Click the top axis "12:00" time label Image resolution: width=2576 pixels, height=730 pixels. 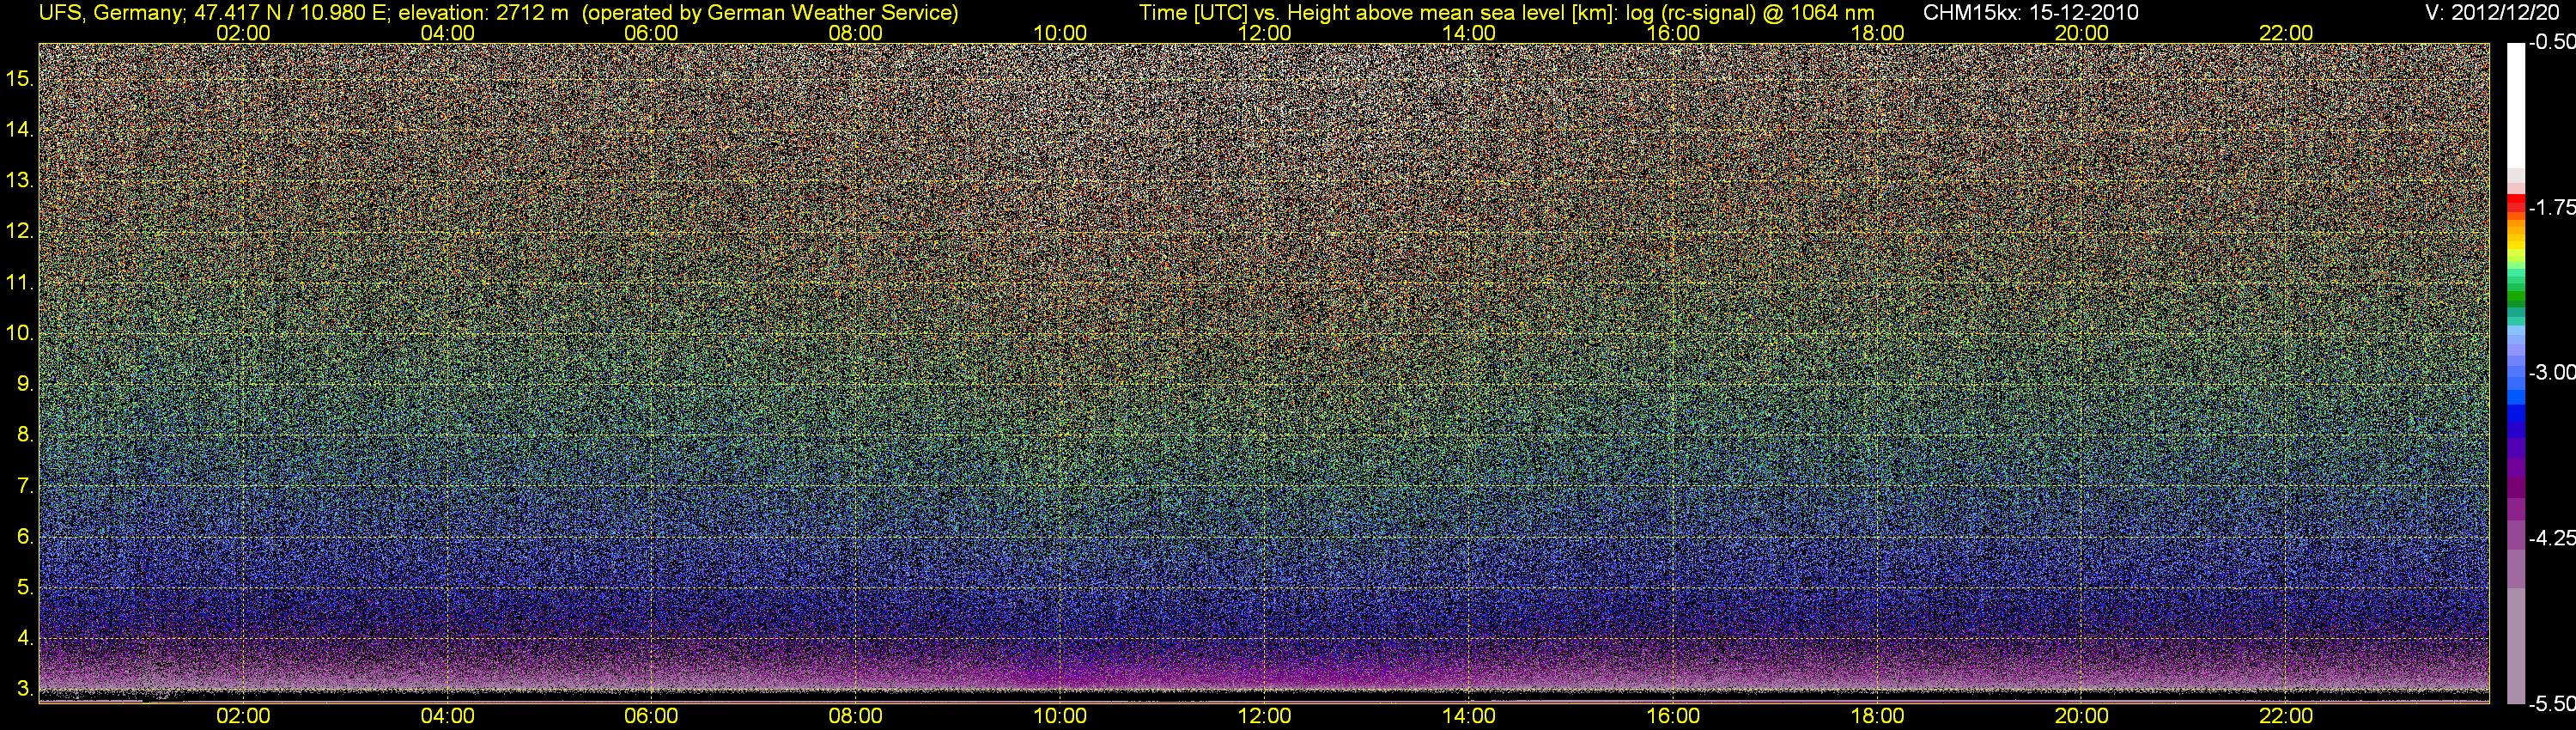[1264, 33]
